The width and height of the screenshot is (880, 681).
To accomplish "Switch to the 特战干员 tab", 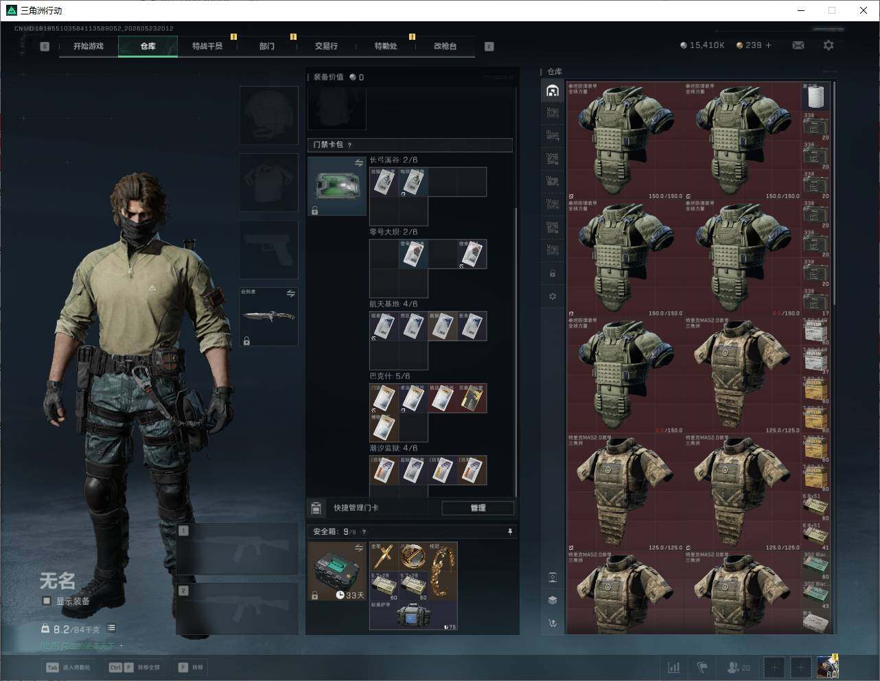I will pos(207,46).
